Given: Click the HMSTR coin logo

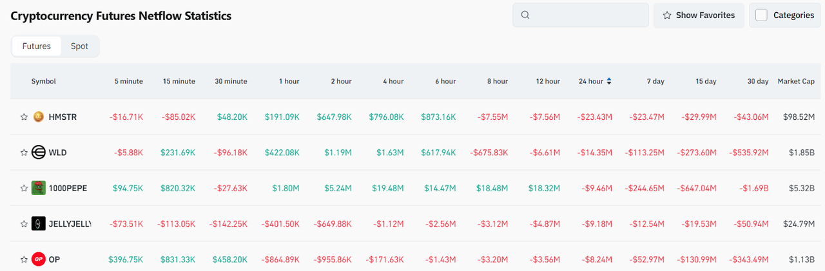Looking at the screenshot, I should coord(39,117).
